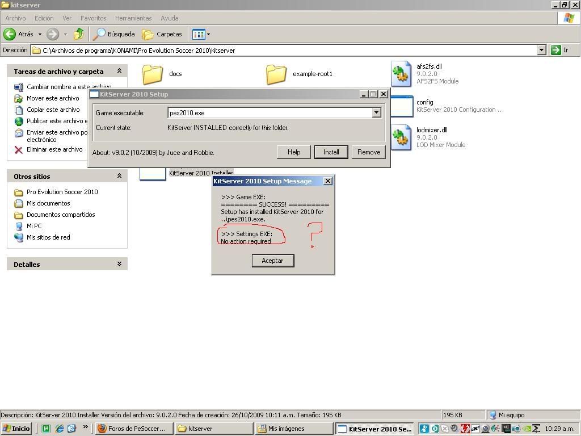Click the Enviar por correo envelope icon
This screenshot has height=436, width=581.
(19, 133)
